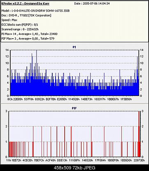Viewport: 149px width, 171px height.
Task: Click the 11108Fh label on PIF axis
Action: pyautogui.click(x=74, y=160)
